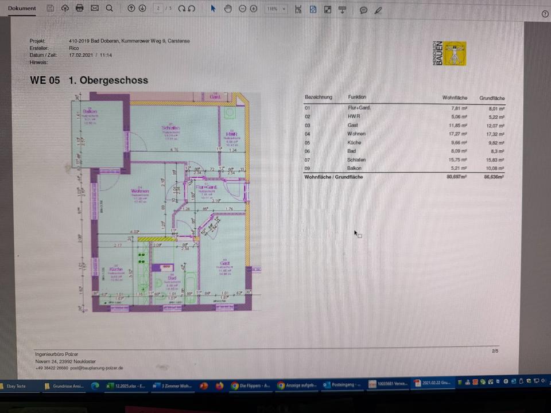
Task: Click the page number input field
Action: (158, 9)
